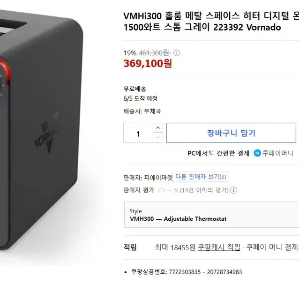Viewport: 299px width, 299px height.
Task: Click the seller rating info icon
Action: click(x=233, y=190)
